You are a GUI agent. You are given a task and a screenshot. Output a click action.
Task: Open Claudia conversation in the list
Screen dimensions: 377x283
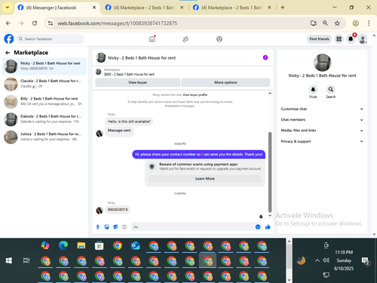tap(44, 84)
